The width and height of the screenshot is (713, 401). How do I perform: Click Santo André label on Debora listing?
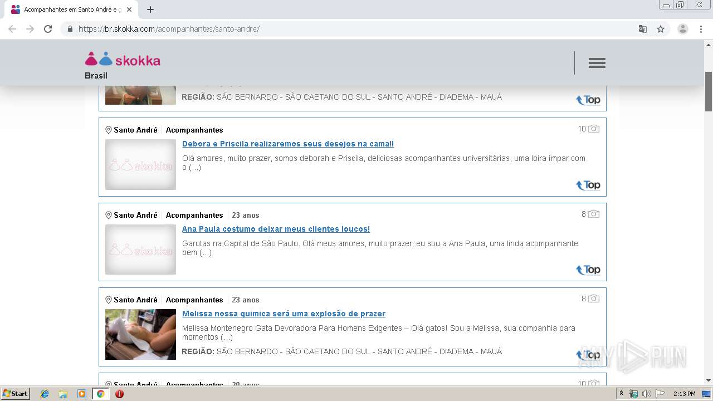coord(135,130)
